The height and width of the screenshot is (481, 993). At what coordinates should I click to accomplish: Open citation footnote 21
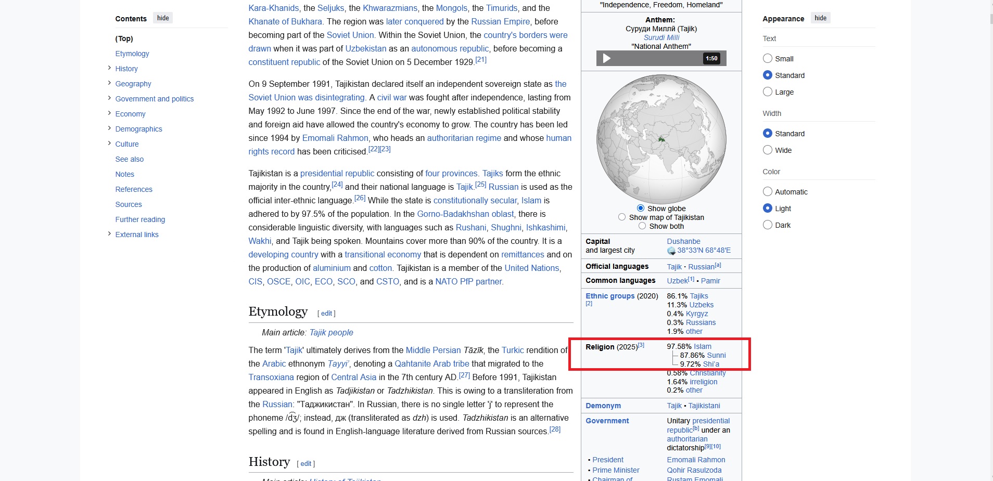coord(481,60)
